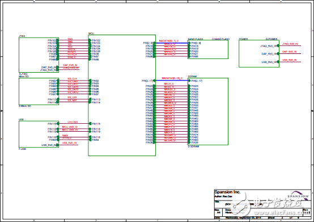The width and height of the screenshot is (314, 222).
Task: Click the PIN[2..17] port on SDRAM block
Action: (x=196, y=81)
